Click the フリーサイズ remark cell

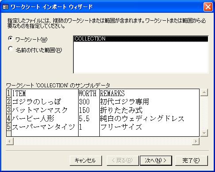click(x=149, y=127)
